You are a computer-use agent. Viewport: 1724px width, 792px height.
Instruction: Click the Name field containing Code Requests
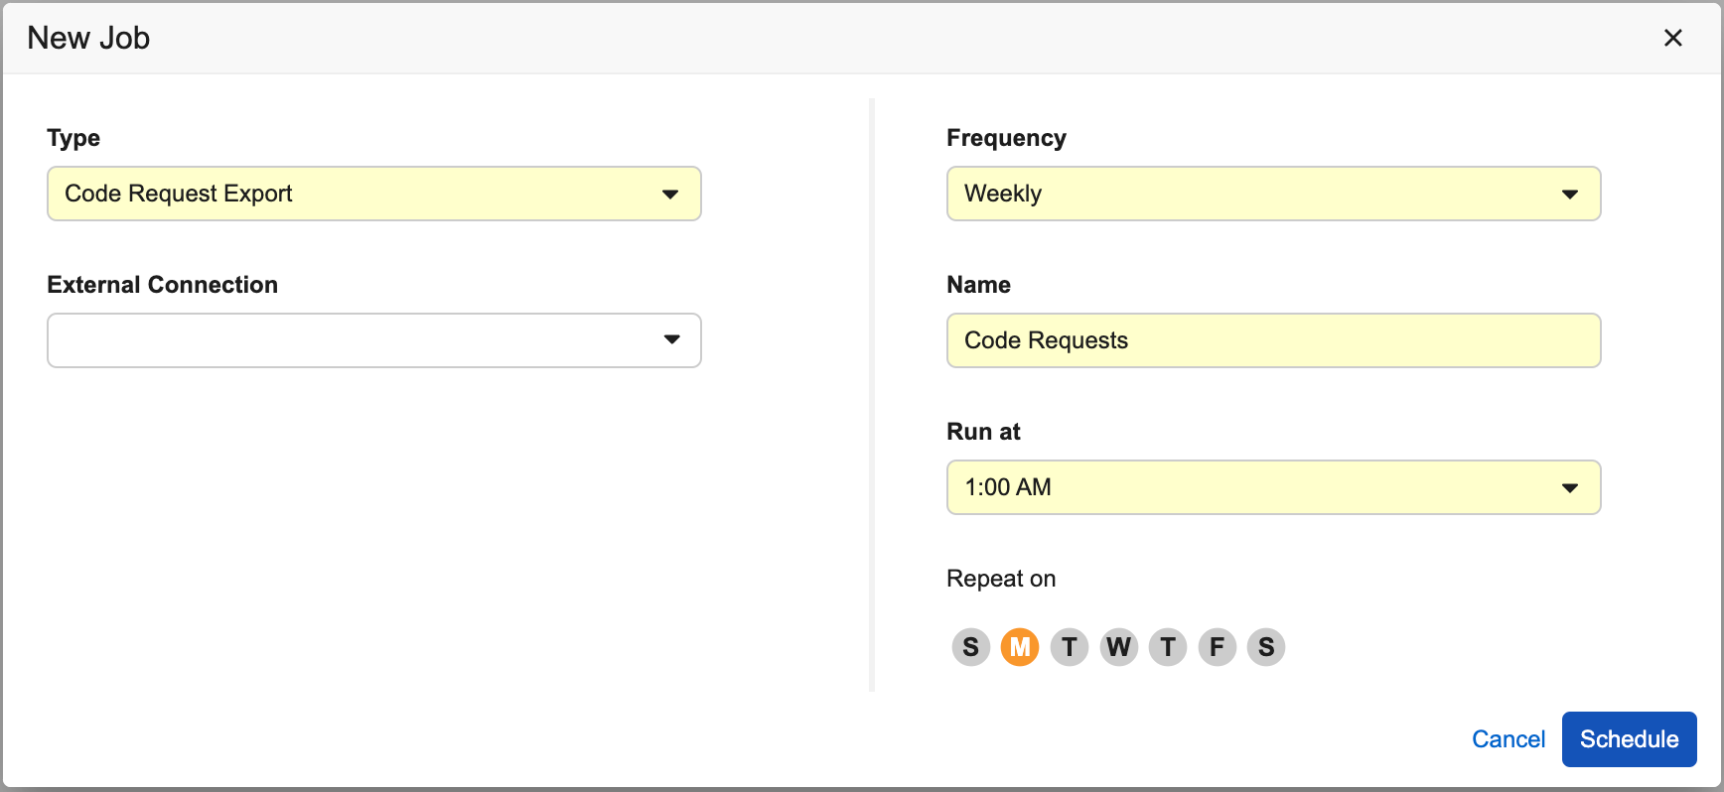coord(1273,340)
